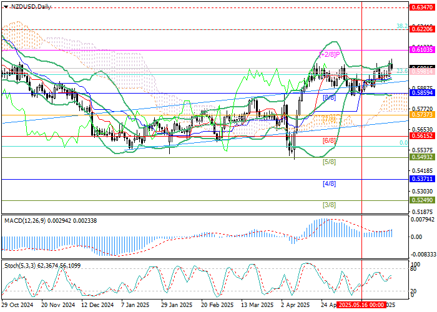
Task: Click the orange 0.57373 price tag
Action: (422, 115)
